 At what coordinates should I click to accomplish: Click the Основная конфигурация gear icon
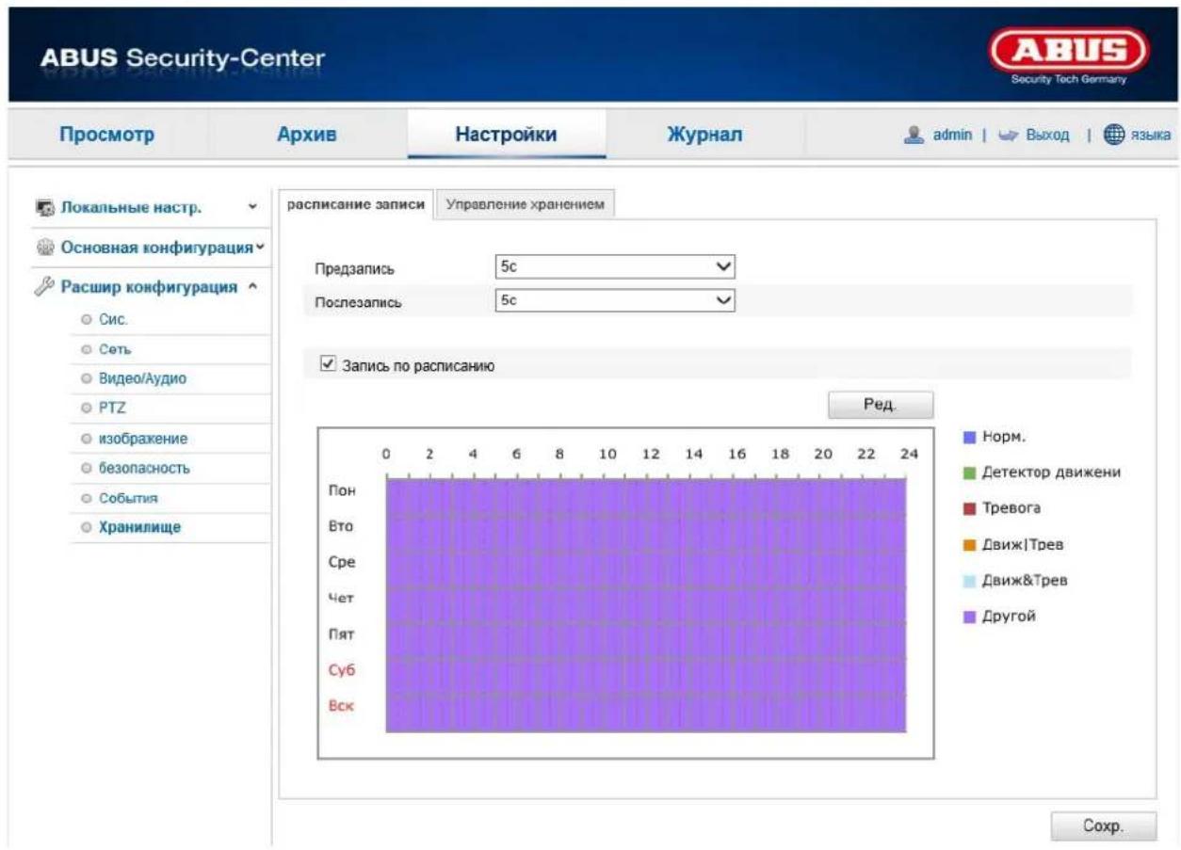pos(45,248)
